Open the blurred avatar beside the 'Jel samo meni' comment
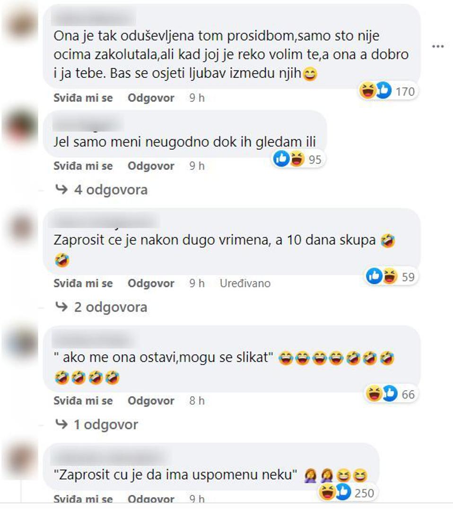 [20, 126]
